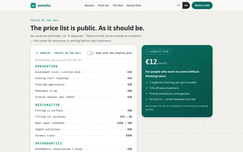
Task: Click the €450 price value
Action: [x=129, y=135]
